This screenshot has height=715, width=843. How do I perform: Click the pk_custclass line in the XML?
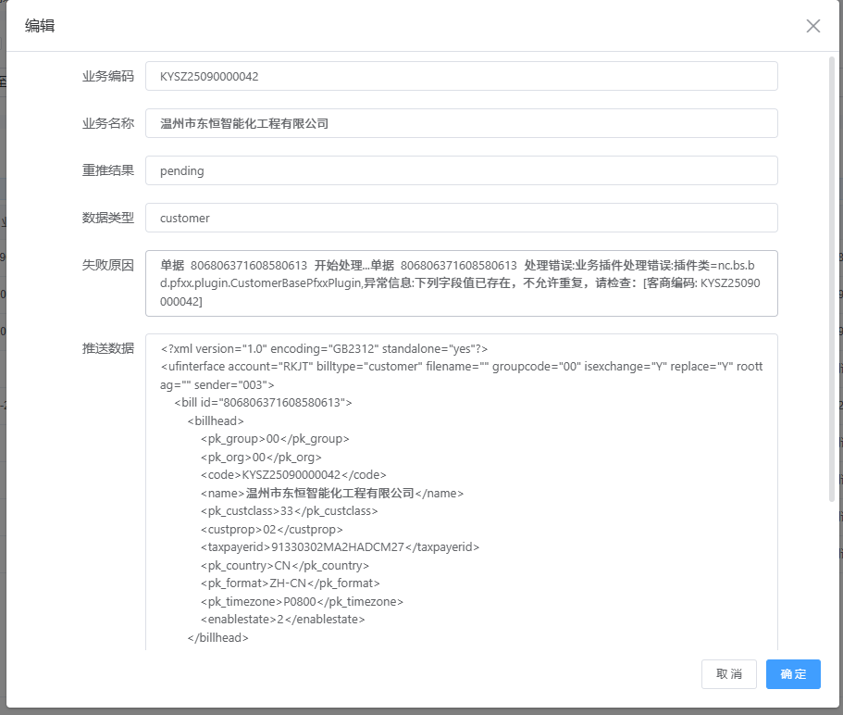(x=289, y=511)
